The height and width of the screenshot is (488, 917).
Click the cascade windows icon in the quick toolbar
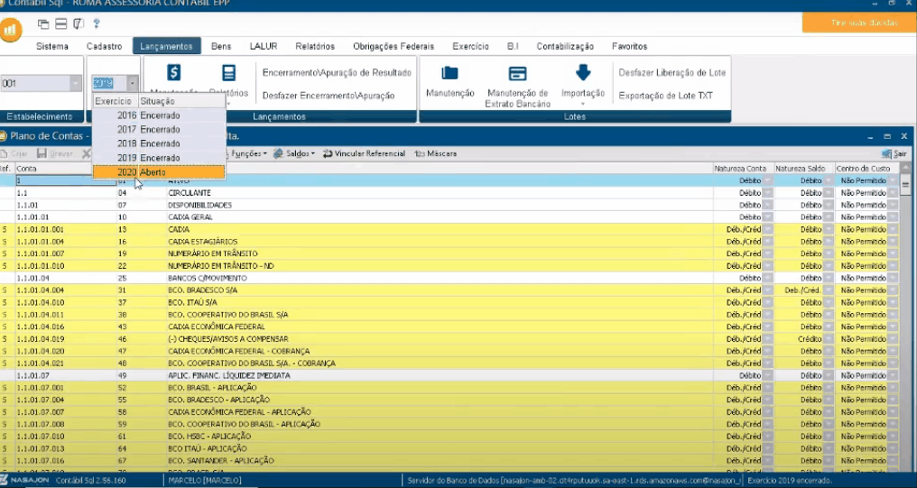coord(43,24)
